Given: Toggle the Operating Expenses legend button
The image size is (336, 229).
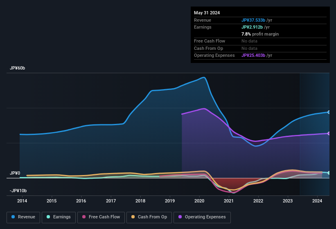Looking at the screenshot, I should coord(202,217).
